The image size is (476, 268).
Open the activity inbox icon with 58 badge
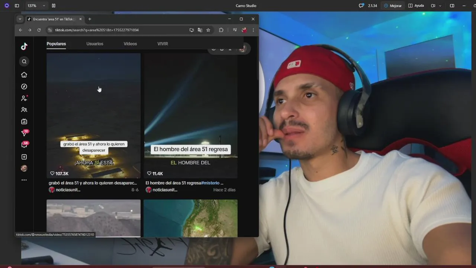[x=25, y=145]
